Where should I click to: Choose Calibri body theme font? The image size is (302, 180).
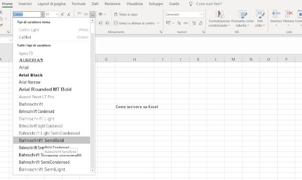click(51, 37)
